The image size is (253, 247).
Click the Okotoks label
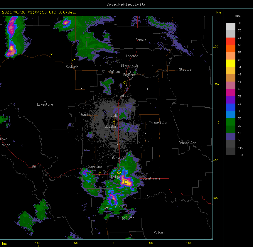(121, 205)
